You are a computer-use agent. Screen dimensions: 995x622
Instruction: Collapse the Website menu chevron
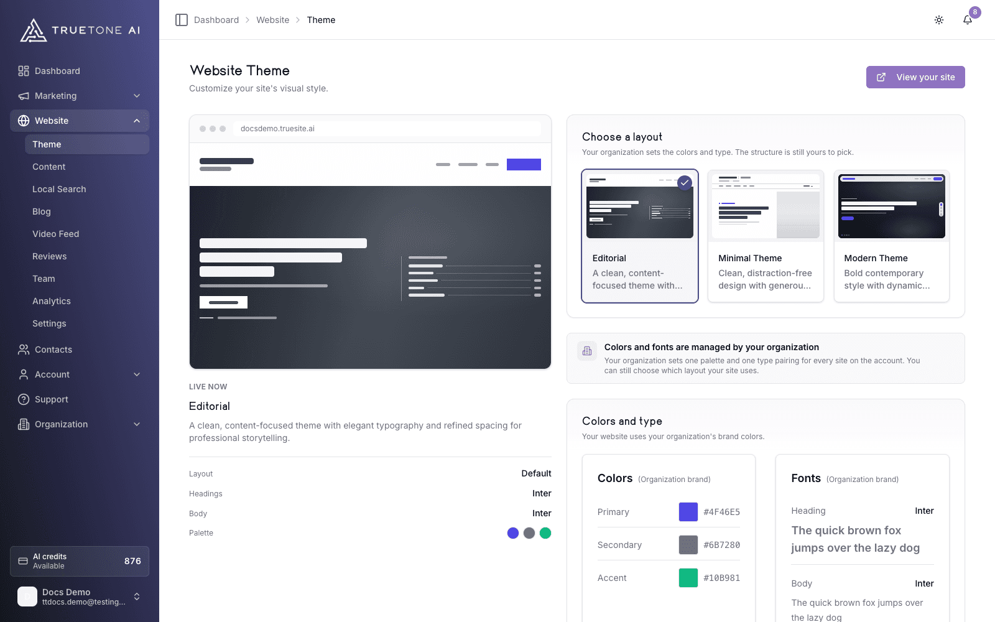[x=137, y=121]
